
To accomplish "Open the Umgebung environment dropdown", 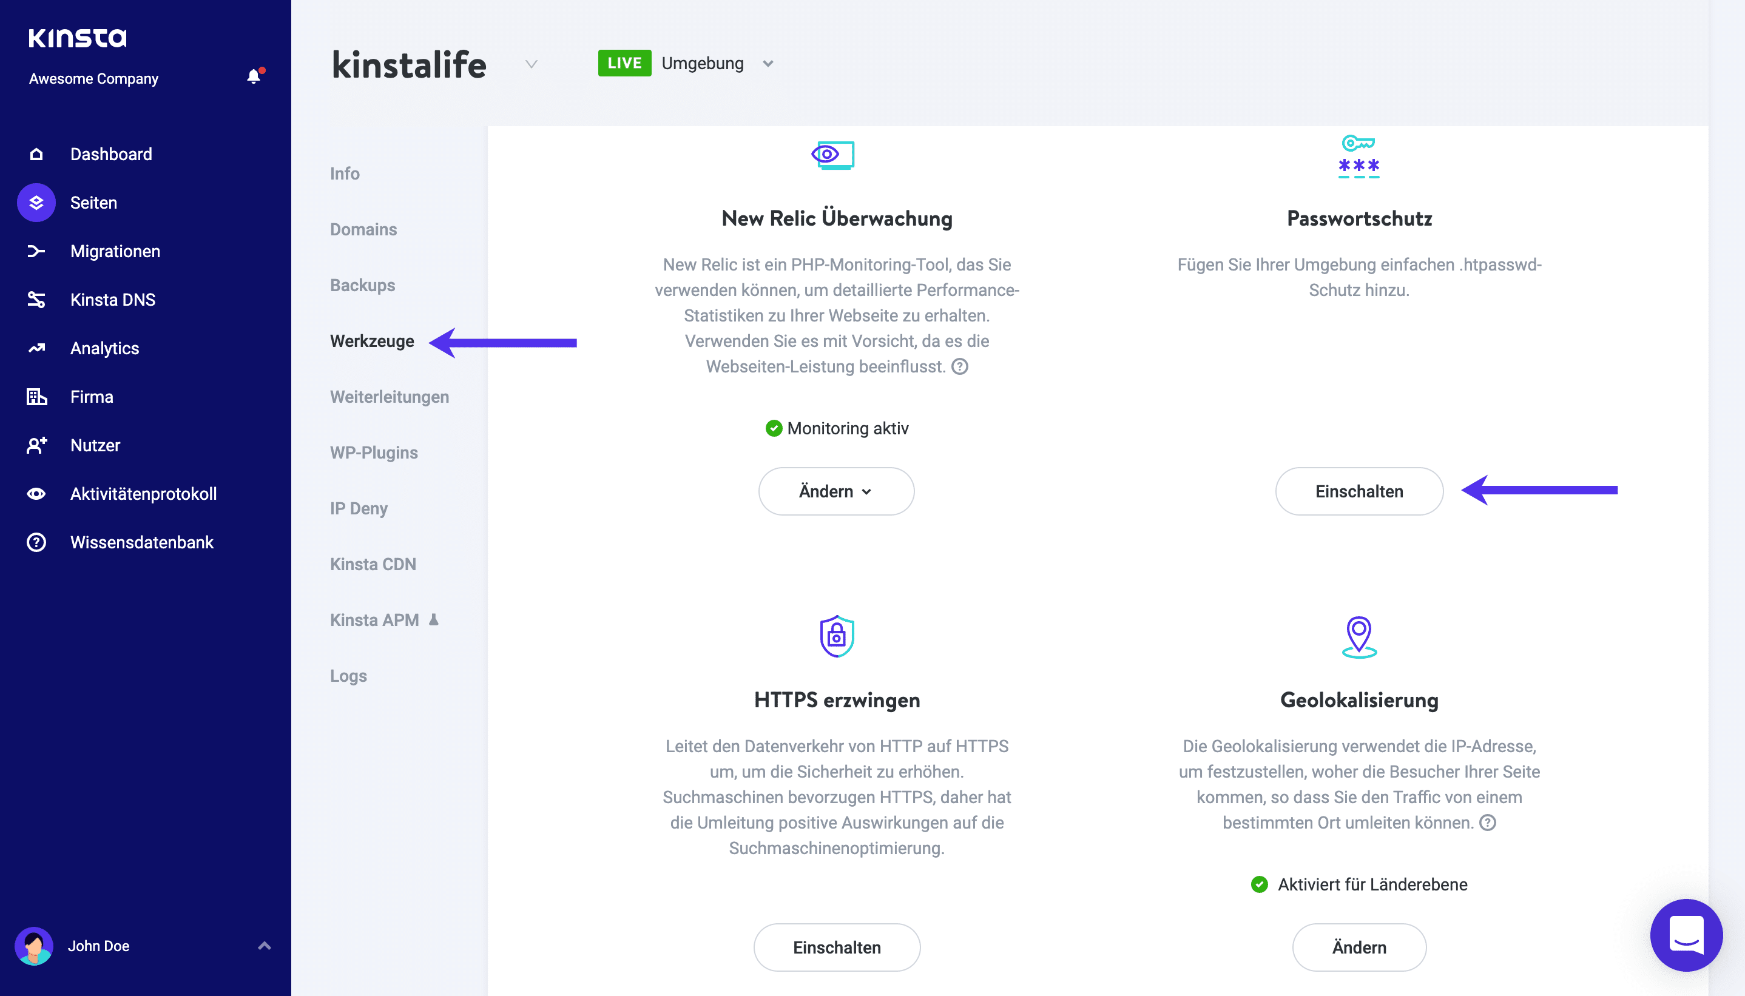I will pyautogui.click(x=768, y=64).
